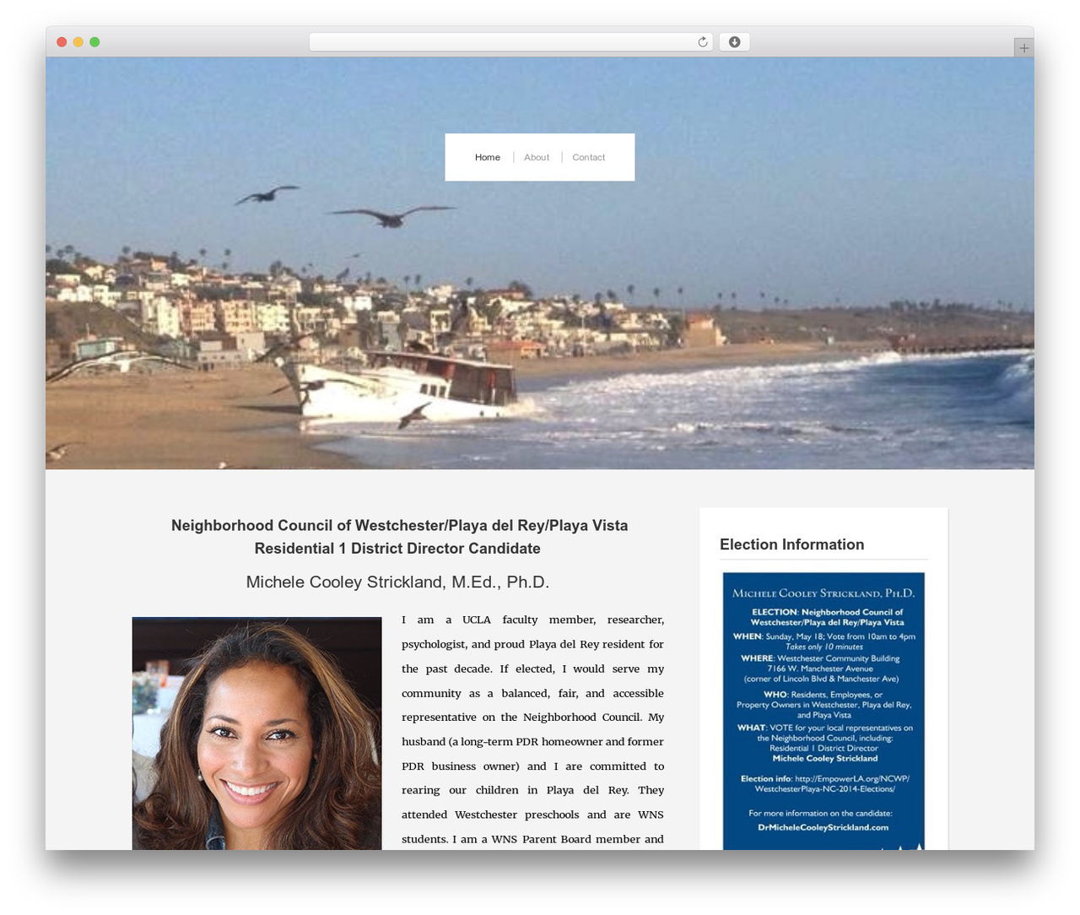Viewport: 1080px width, 915px height.
Task: Click 'Michele Cooley Strickland, M.Ed., Ph.D.' heading
Action: pyautogui.click(x=397, y=582)
